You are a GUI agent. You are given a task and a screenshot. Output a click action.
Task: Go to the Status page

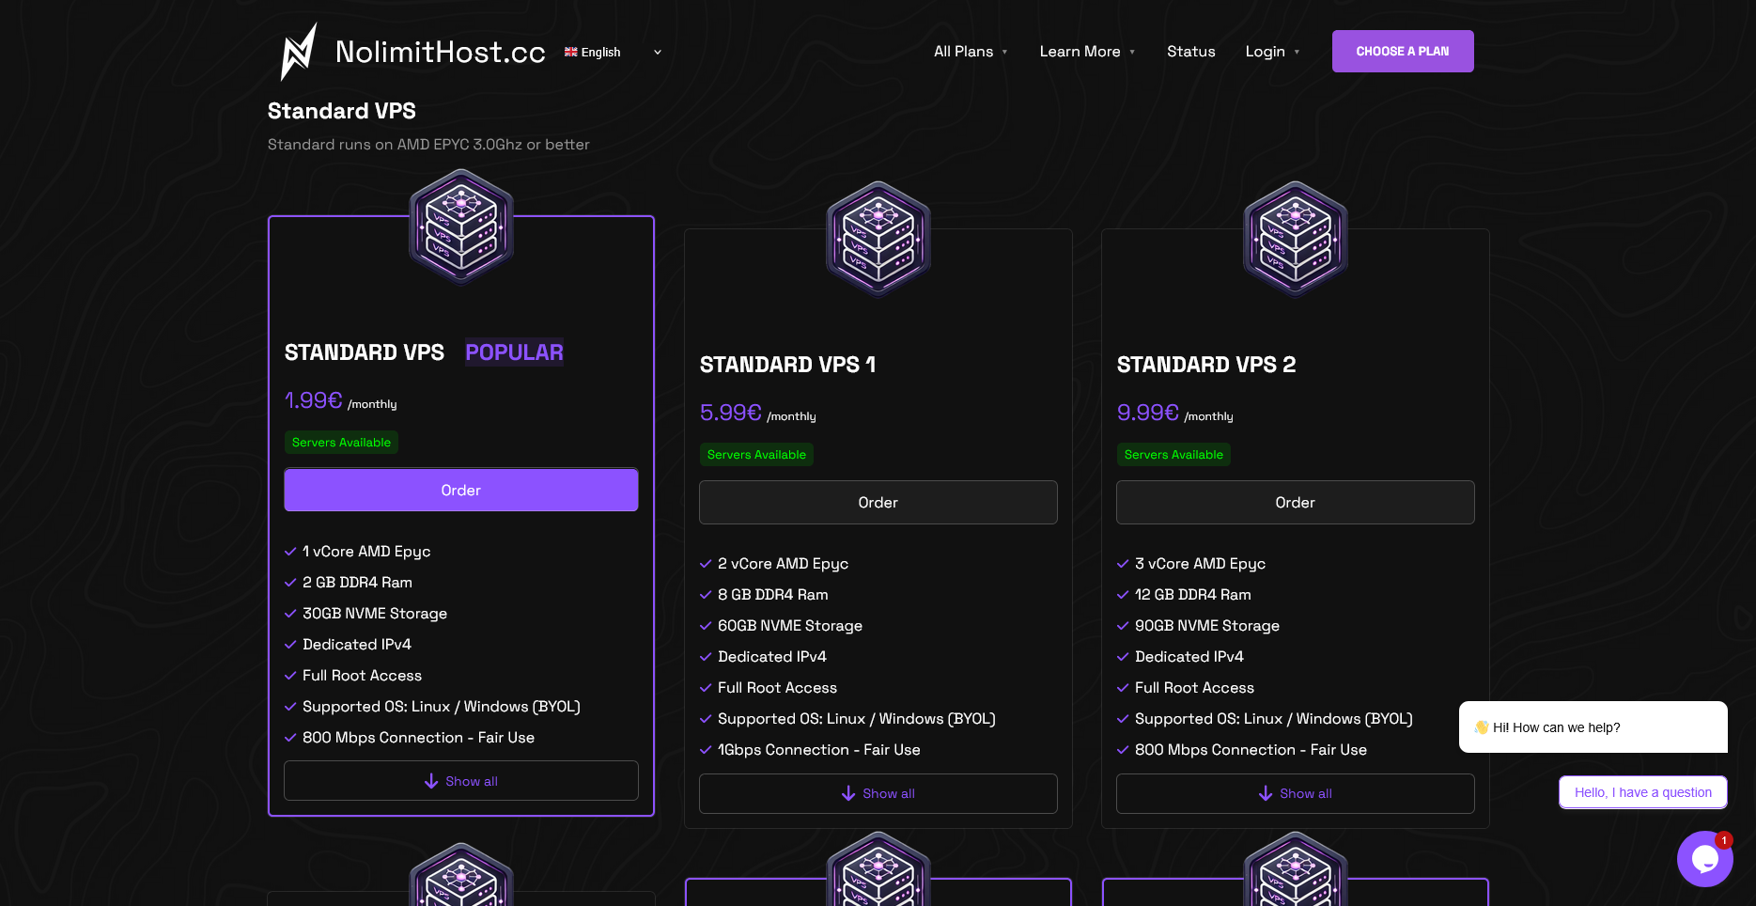(x=1190, y=52)
